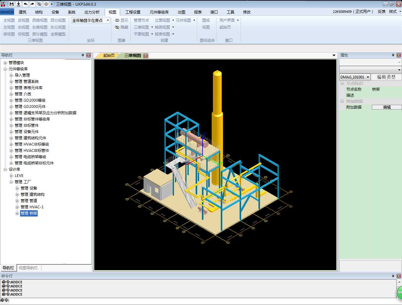Open the 立面视图 dropdown
This screenshot has width=402, height=305.
(x=164, y=20)
